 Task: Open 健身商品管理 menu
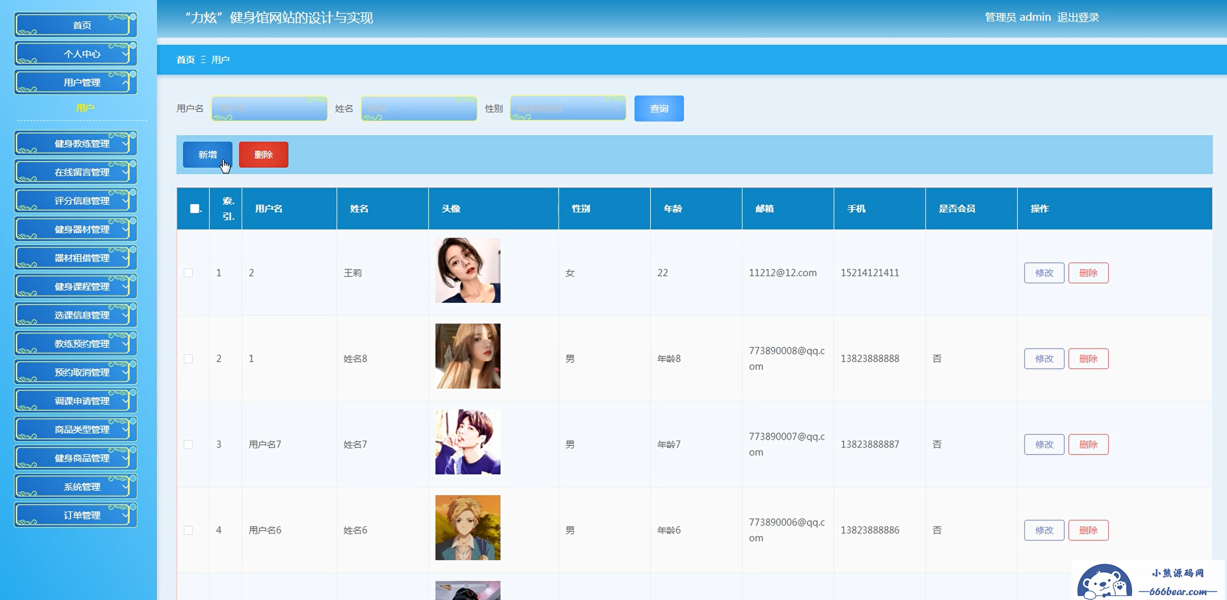pos(76,457)
